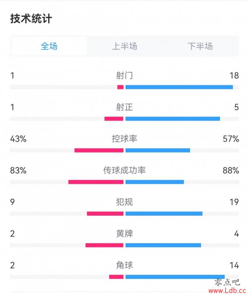This screenshot has width=249, height=294.
Task: Click the 技术统计 heading
Action: [x=31, y=19]
